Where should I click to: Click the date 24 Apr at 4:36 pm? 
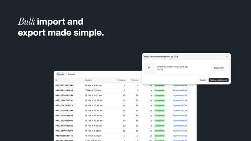(x=93, y=85)
